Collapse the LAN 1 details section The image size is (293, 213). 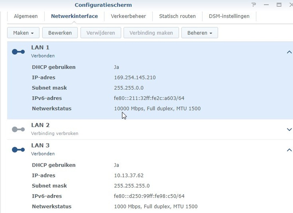coord(289,52)
